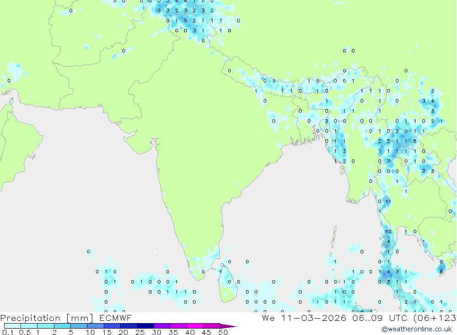Open the weatheronline.co.uk copyright link
This screenshot has height=335, width=457.
coord(416,329)
